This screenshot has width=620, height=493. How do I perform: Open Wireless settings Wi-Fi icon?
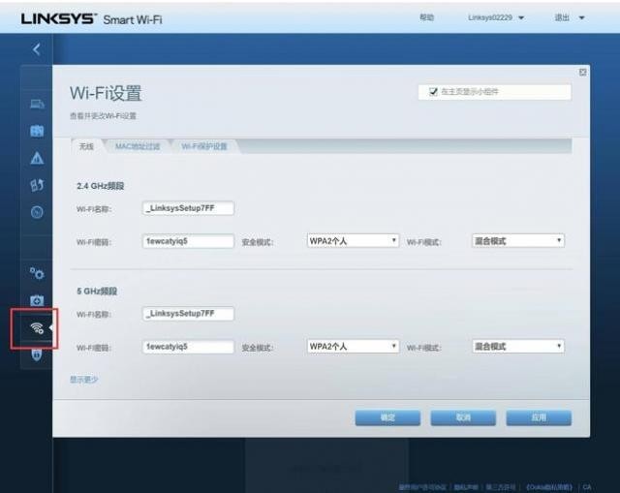click(37, 327)
